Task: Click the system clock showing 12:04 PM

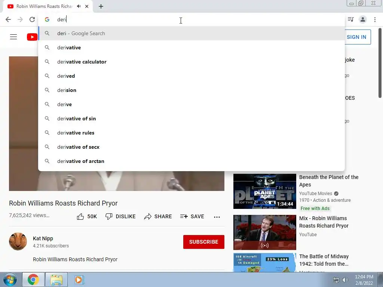Action: [x=364, y=277]
